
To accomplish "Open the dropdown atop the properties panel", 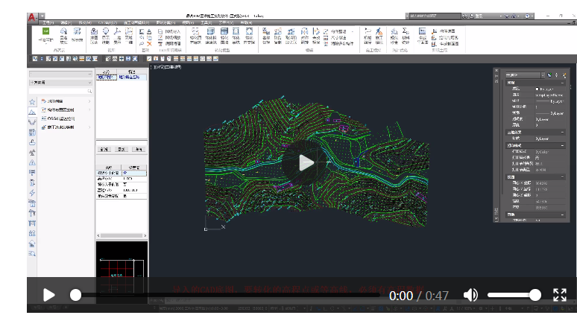I will point(525,75).
